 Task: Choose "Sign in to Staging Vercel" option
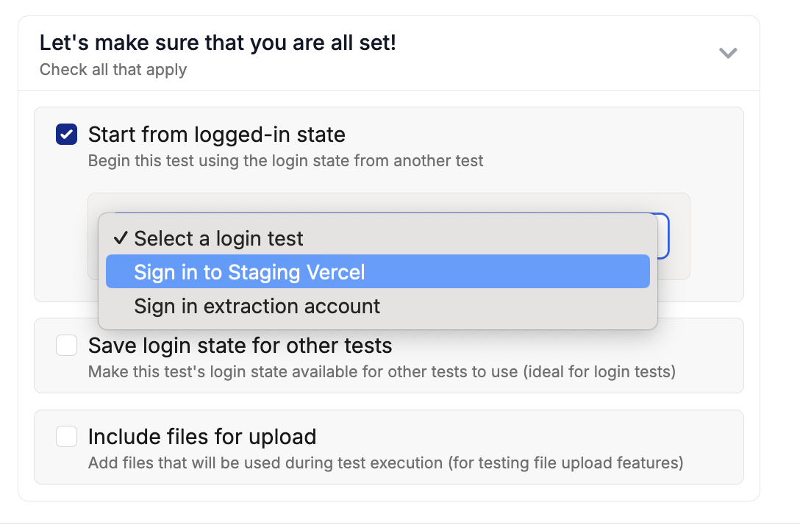click(249, 272)
